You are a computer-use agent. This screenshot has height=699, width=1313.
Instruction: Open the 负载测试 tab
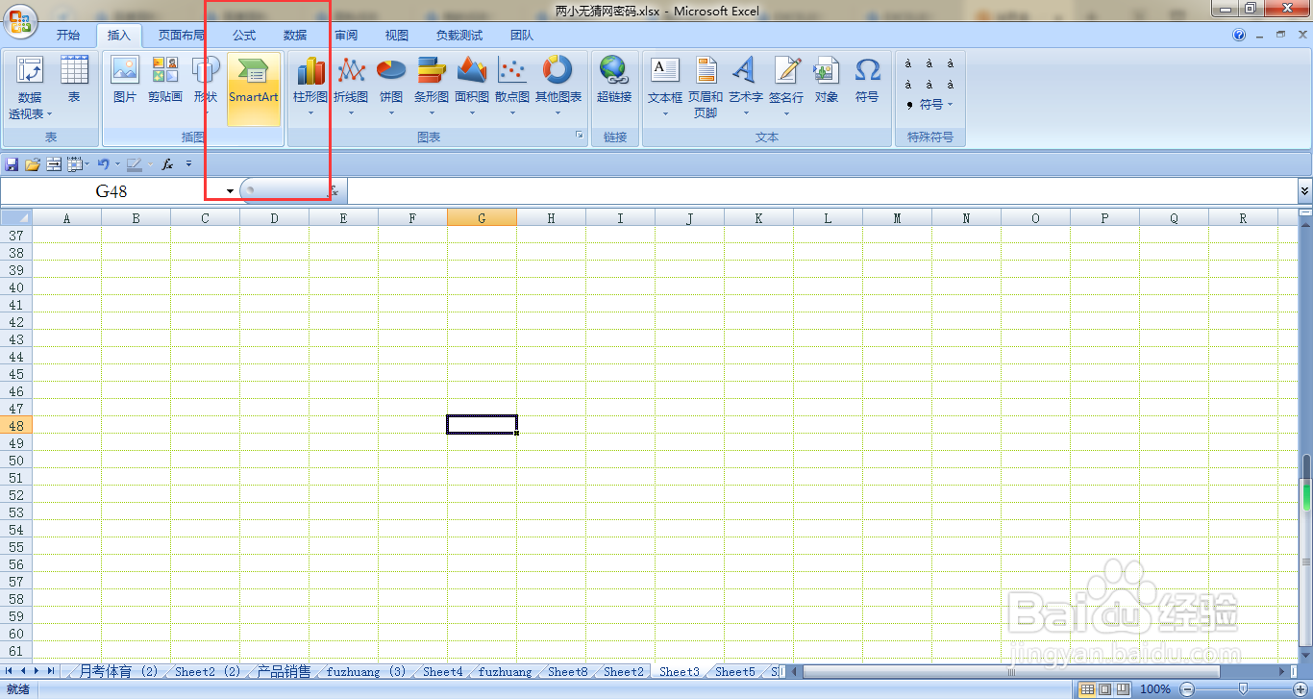point(459,36)
